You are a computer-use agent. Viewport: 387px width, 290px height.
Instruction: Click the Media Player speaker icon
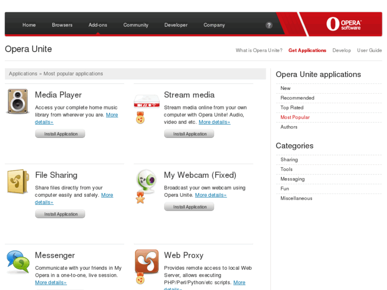click(18, 101)
